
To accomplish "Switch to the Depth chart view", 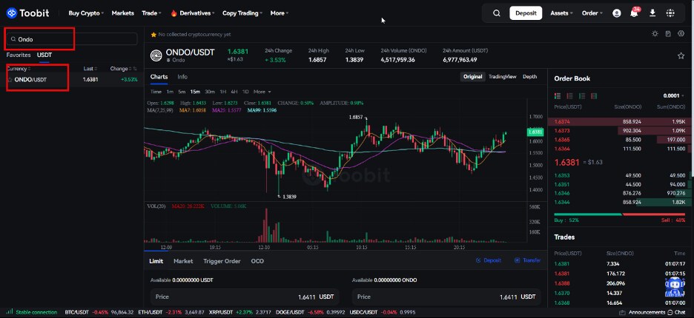I will click(530, 77).
